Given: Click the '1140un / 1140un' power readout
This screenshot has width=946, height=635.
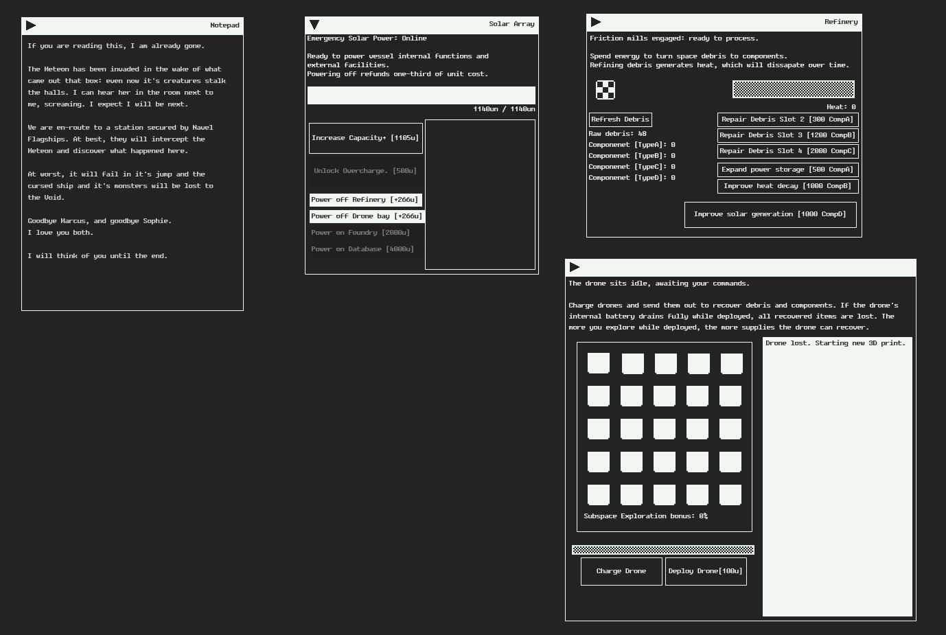Looking at the screenshot, I should click(x=504, y=109).
